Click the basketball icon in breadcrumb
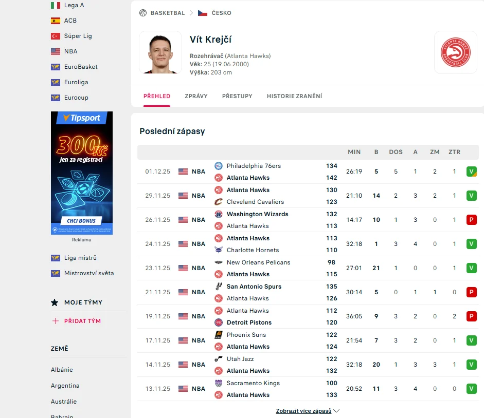The height and width of the screenshot is (418, 484). [143, 13]
